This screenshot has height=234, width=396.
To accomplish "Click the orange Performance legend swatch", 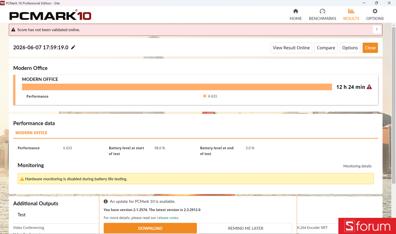I will (x=205, y=96).
